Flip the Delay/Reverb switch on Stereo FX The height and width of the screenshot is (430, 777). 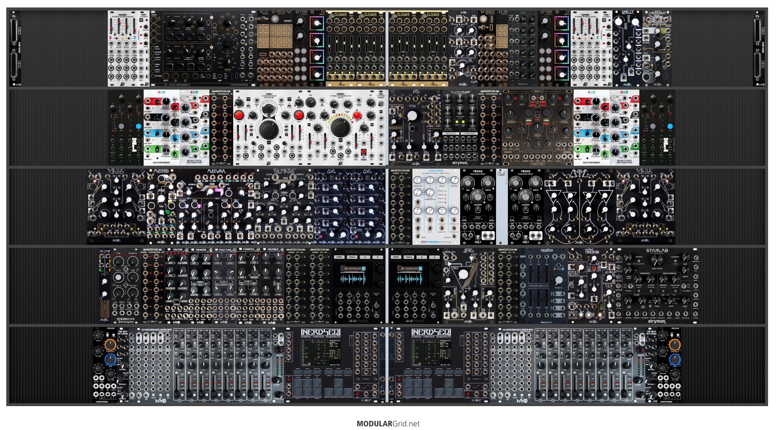point(125,270)
